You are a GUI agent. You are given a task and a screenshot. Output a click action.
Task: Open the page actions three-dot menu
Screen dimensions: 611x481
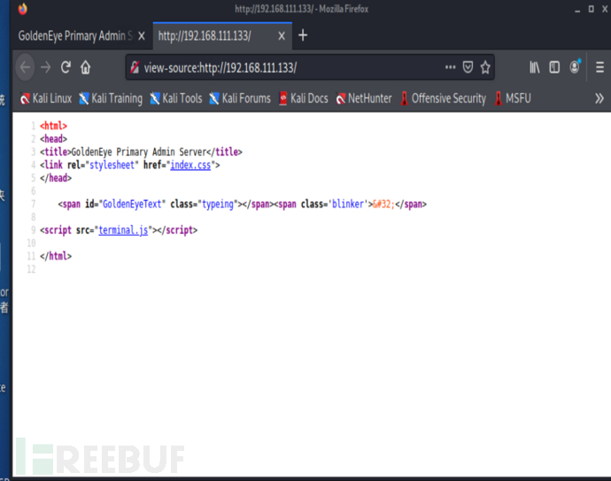point(450,67)
